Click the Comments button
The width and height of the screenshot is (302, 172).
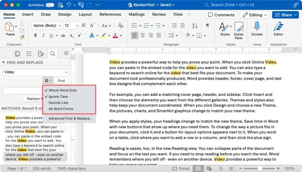pos(221,15)
